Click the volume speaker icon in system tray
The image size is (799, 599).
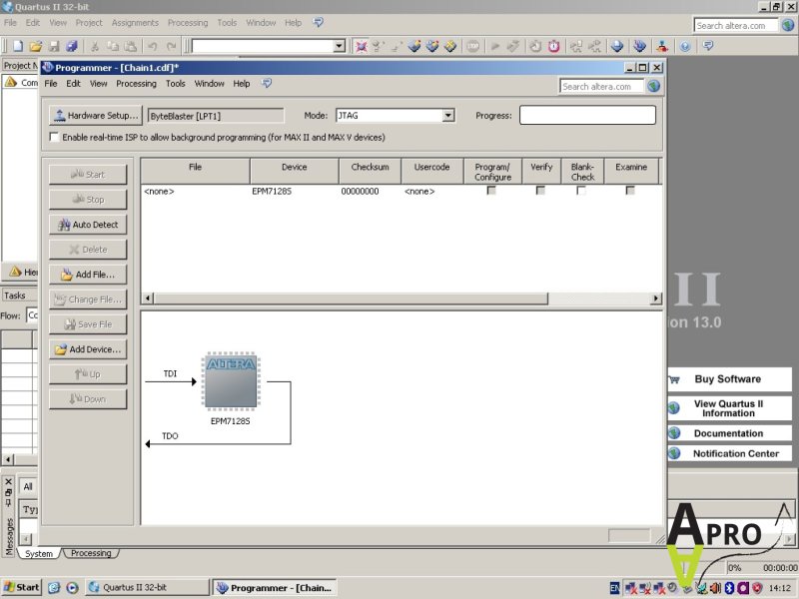pyautogui.click(x=715, y=588)
